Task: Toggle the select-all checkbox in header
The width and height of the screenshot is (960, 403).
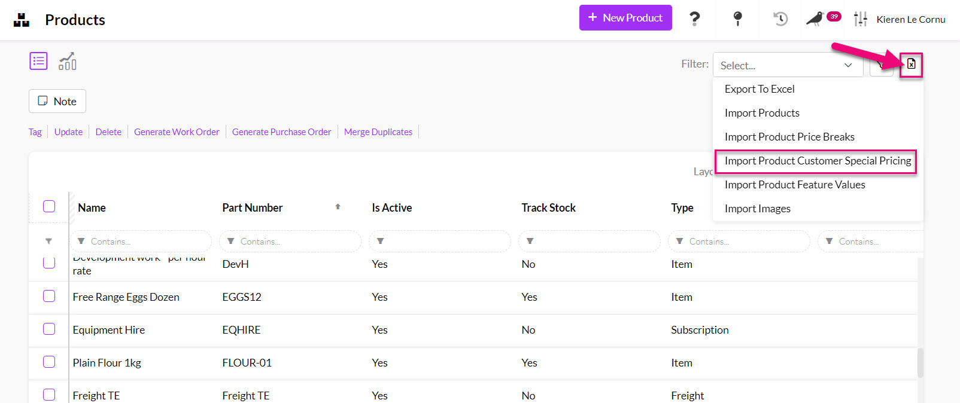Action: (x=49, y=207)
